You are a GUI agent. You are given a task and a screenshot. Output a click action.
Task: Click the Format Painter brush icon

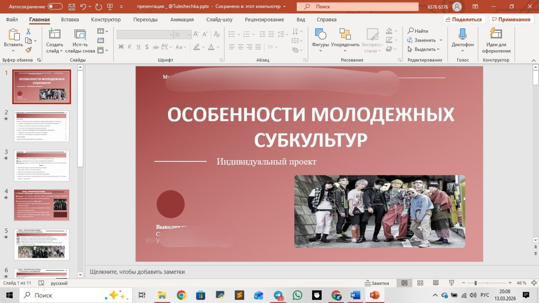click(x=28, y=50)
